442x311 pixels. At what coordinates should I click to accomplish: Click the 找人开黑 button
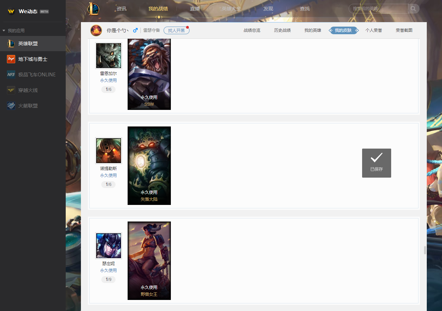[x=176, y=30]
